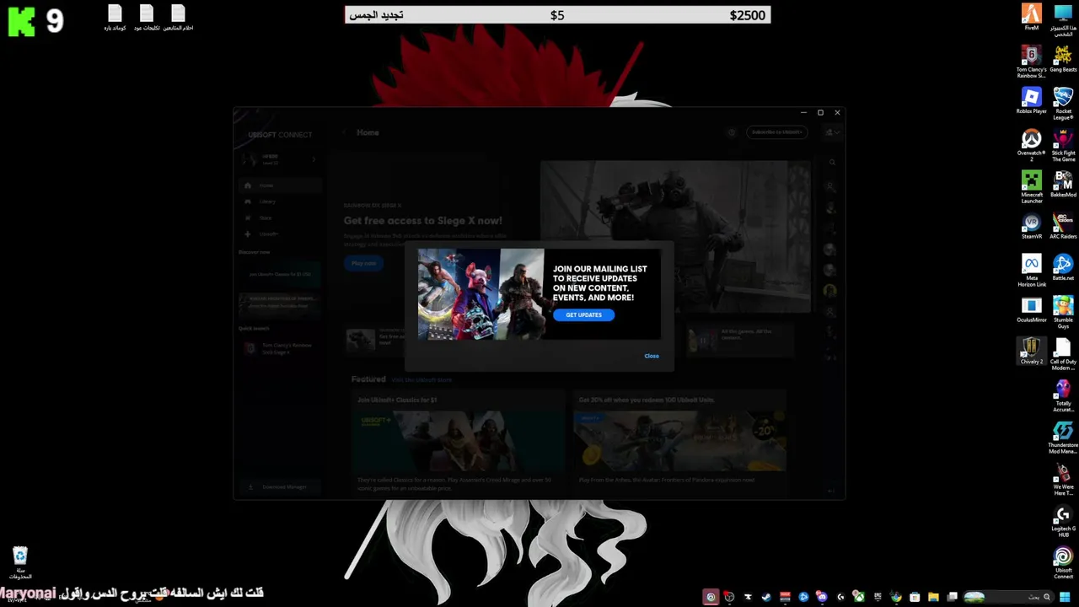Open Task View from the taskbar
The height and width of the screenshot is (607, 1079).
coord(952,597)
